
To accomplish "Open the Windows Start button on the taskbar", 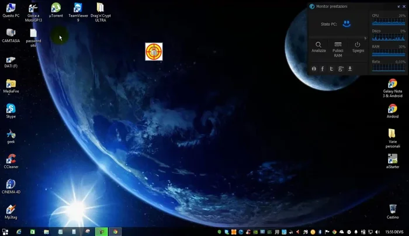I will tap(6, 232).
